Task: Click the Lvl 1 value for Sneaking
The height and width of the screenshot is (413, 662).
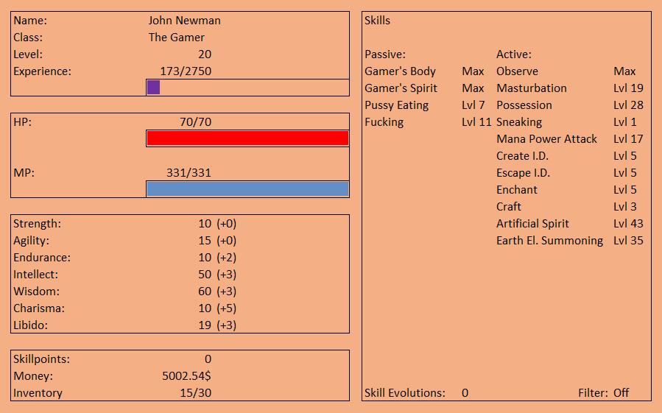Action: coord(625,121)
